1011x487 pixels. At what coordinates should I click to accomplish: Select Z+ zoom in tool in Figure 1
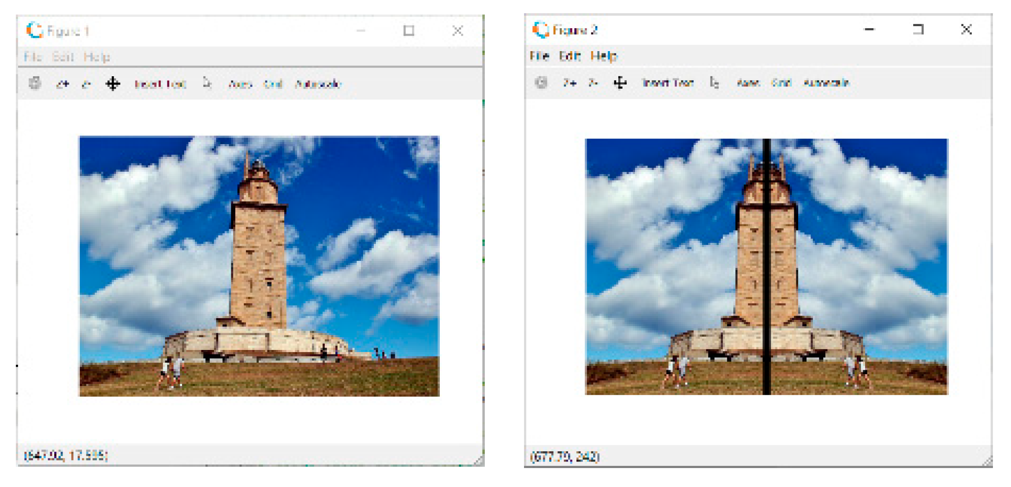point(63,84)
